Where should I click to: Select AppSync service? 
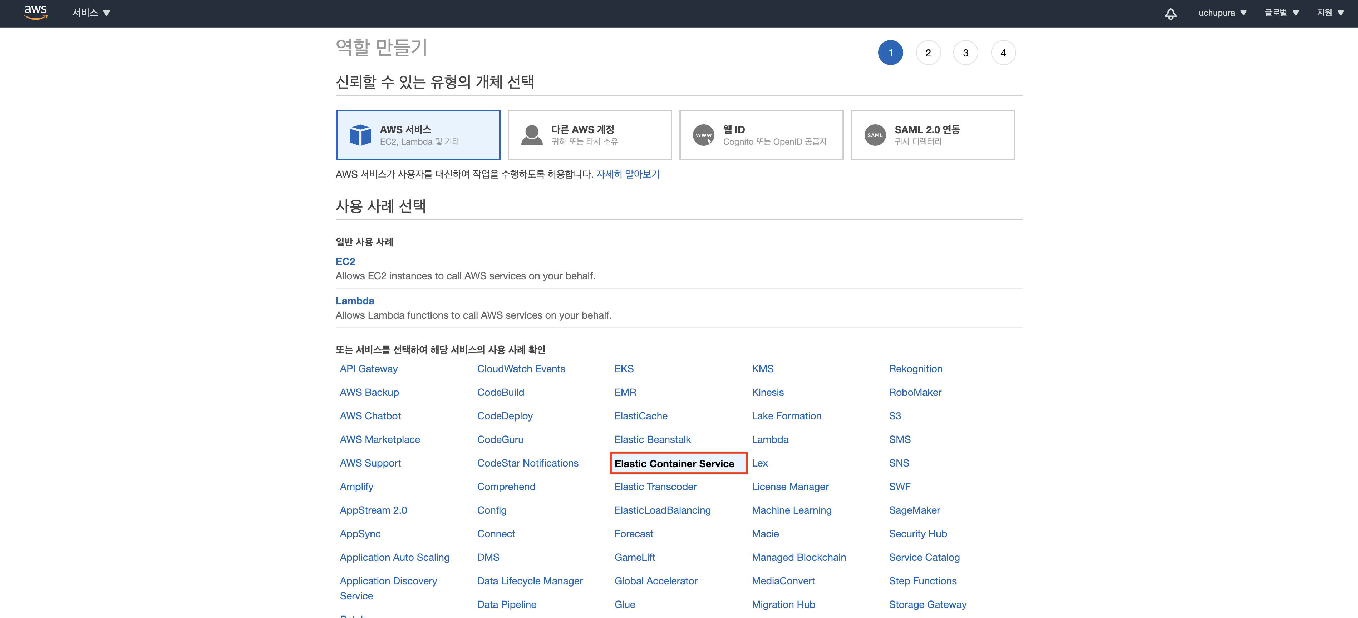pyautogui.click(x=360, y=534)
